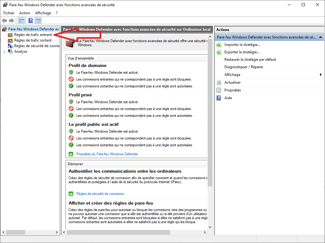The image size is (325, 243).
Task: Click the Règles de trafic entrant icon
Action: pos(10,35)
